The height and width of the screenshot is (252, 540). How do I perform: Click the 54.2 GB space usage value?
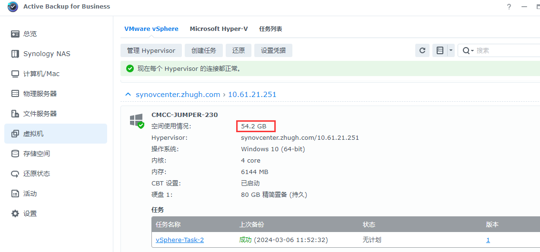(x=254, y=126)
